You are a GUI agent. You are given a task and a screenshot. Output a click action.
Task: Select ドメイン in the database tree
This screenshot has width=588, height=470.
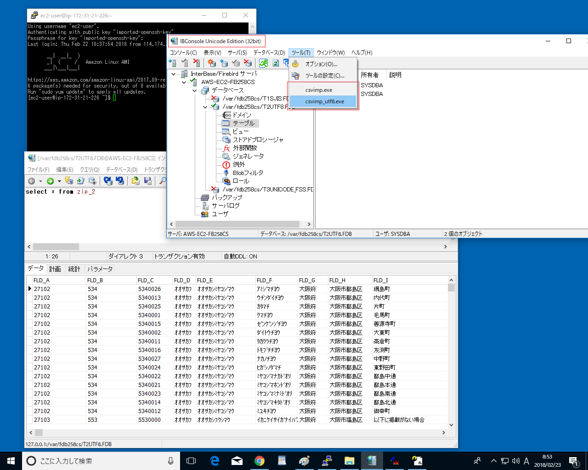[x=242, y=115]
